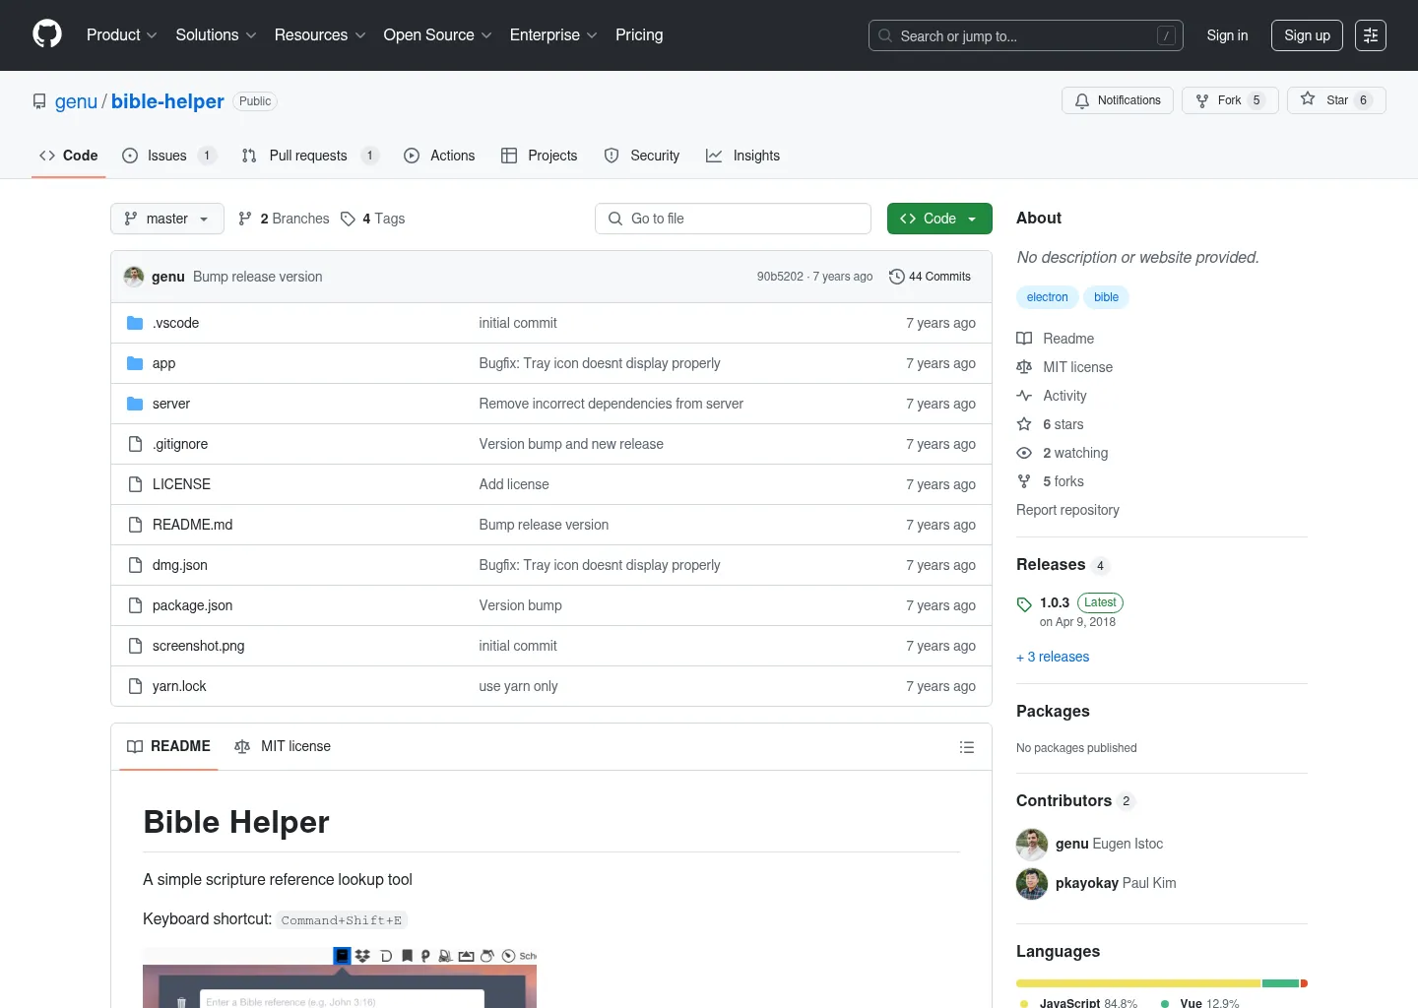Open the .vscode folder
The image size is (1418, 1008).
pyautogui.click(x=175, y=323)
